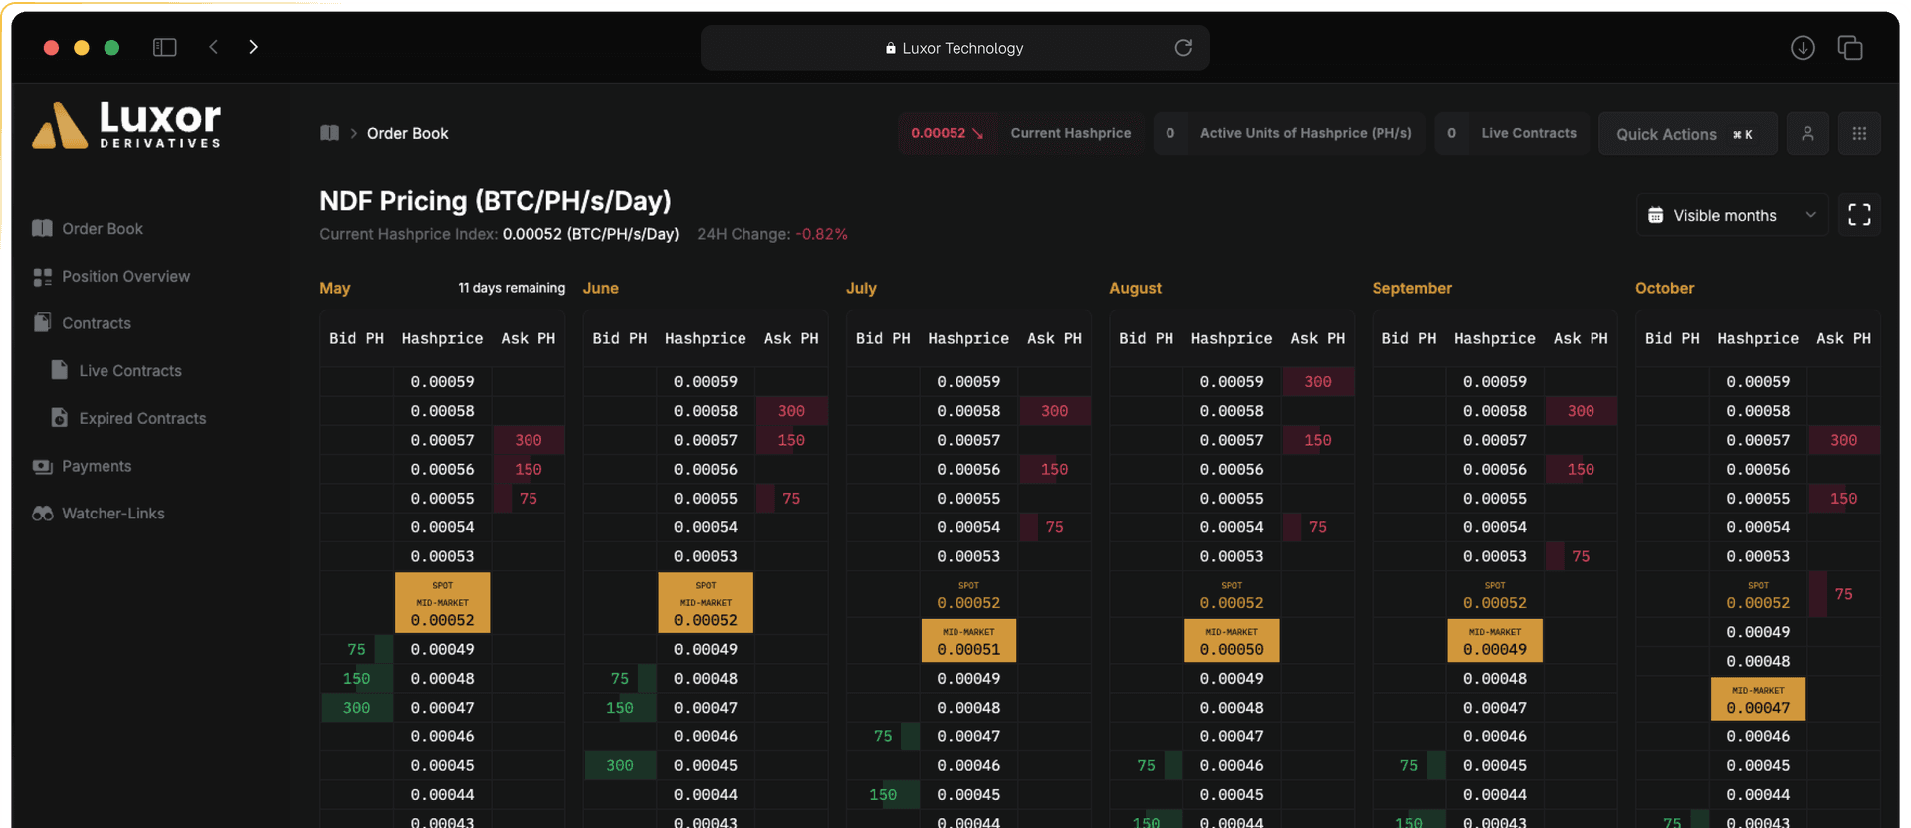Open Order Book in the sidebar
Image resolution: width=1911 pixels, height=828 pixels.
103,229
